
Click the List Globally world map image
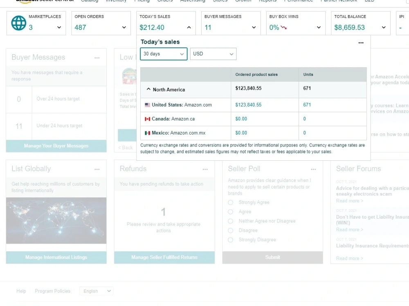[x=56, y=221]
